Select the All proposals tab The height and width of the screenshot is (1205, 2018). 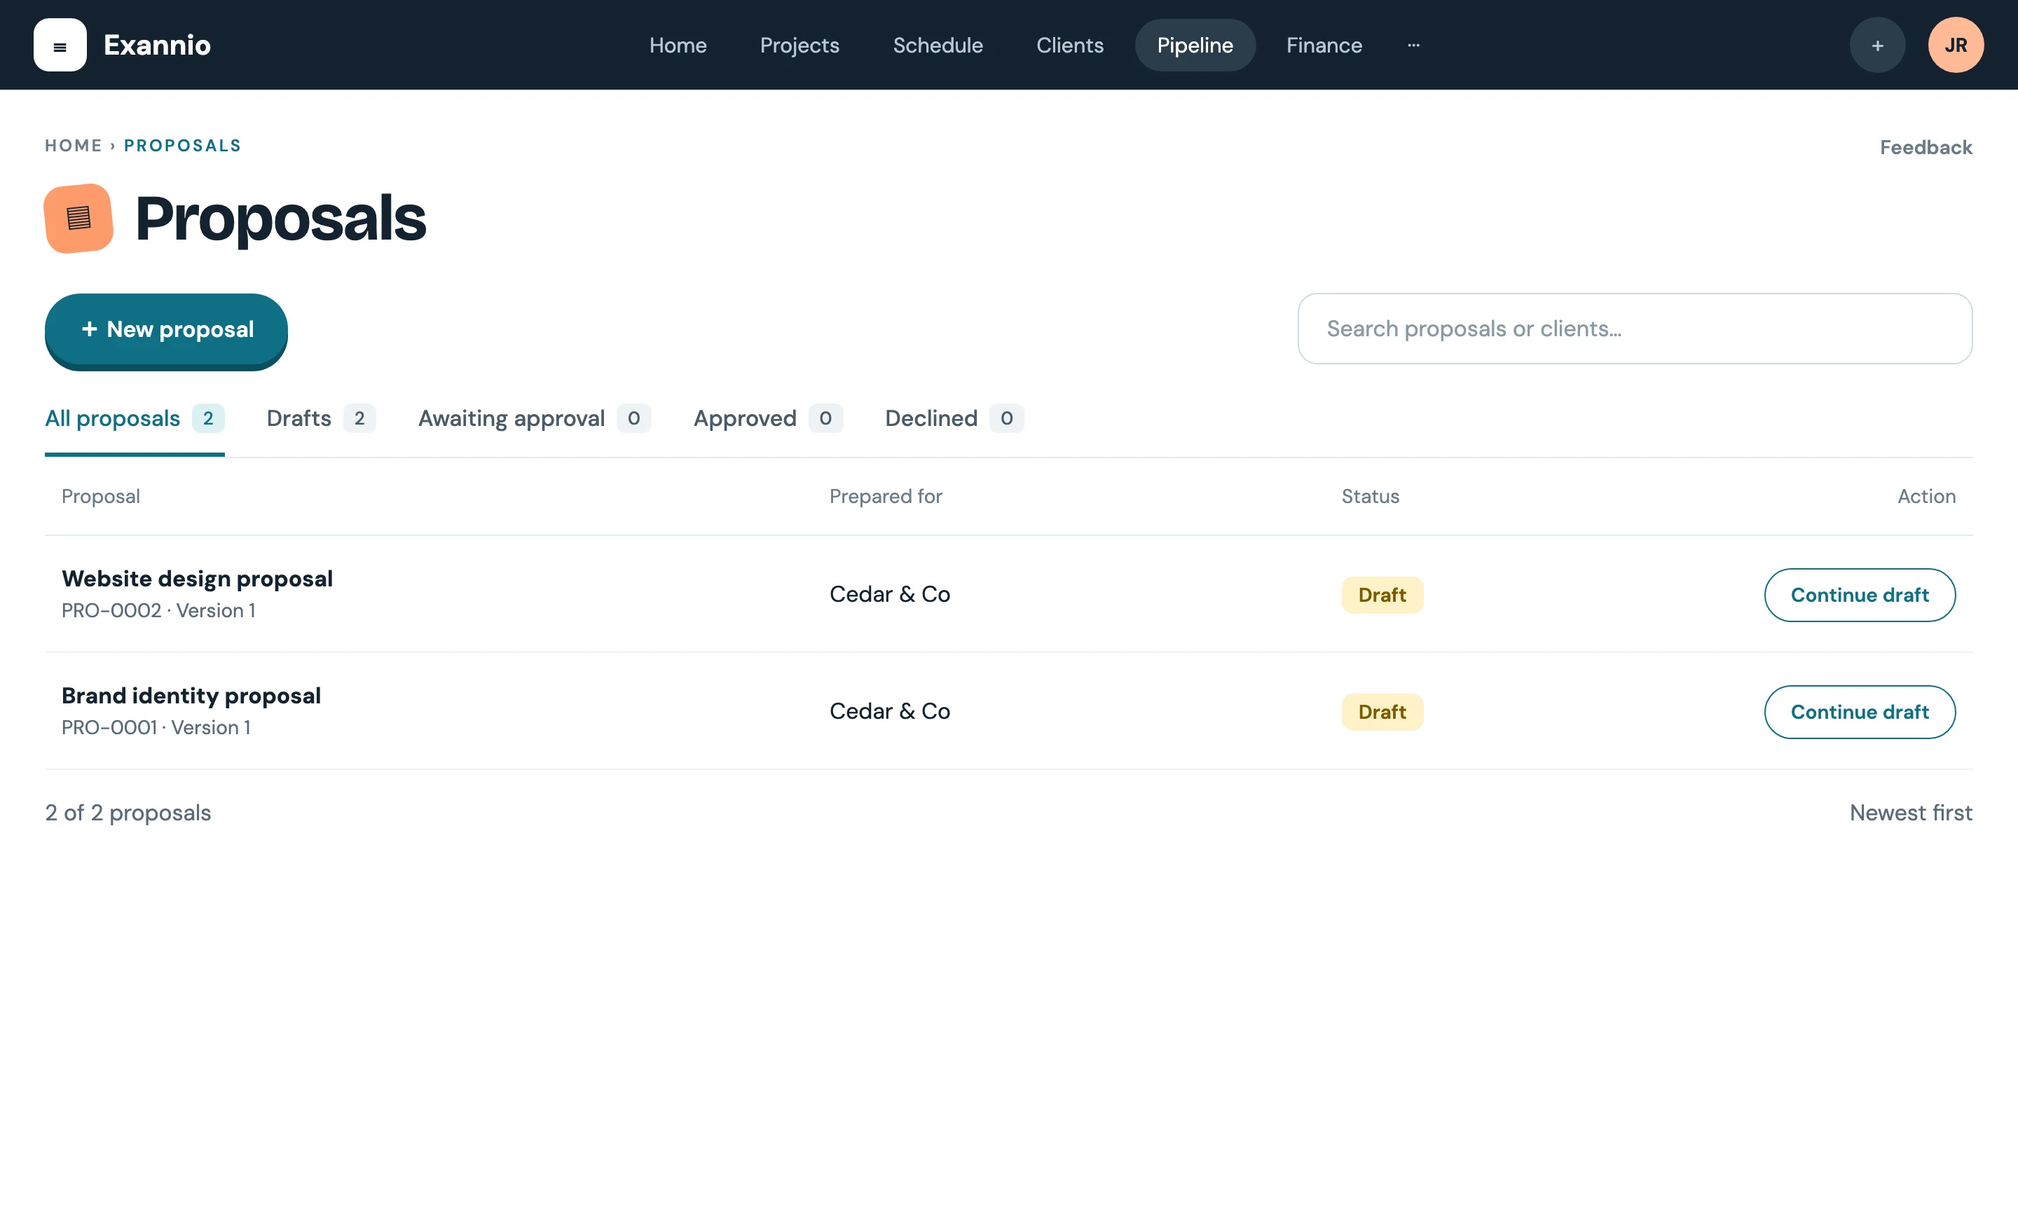point(135,418)
